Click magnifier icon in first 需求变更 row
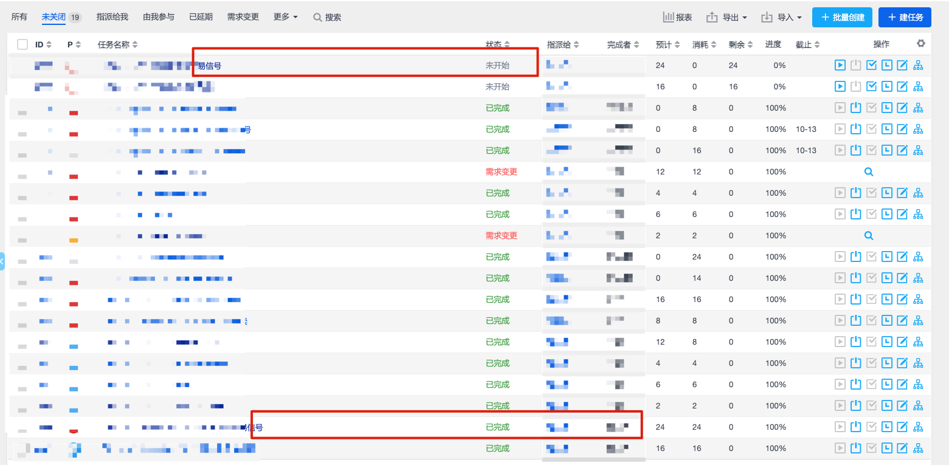Screen dimensions: 949x465 pyautogui.click(x=869, y=171)
